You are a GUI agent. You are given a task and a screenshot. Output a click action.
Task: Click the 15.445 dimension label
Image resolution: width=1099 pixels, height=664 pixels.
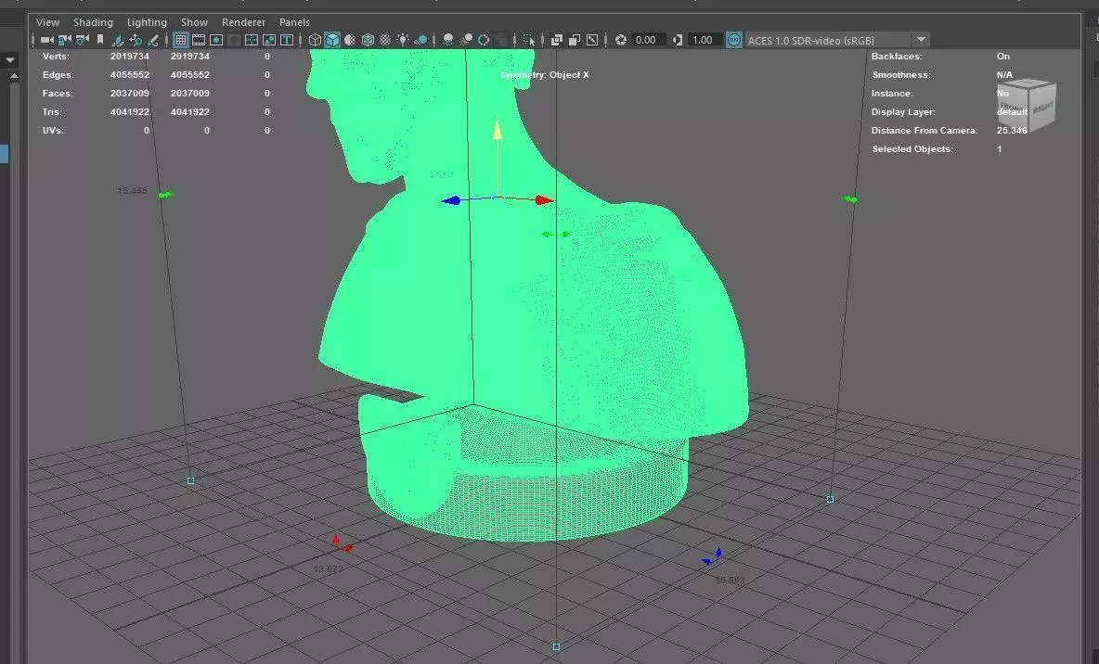pos(133,190)
